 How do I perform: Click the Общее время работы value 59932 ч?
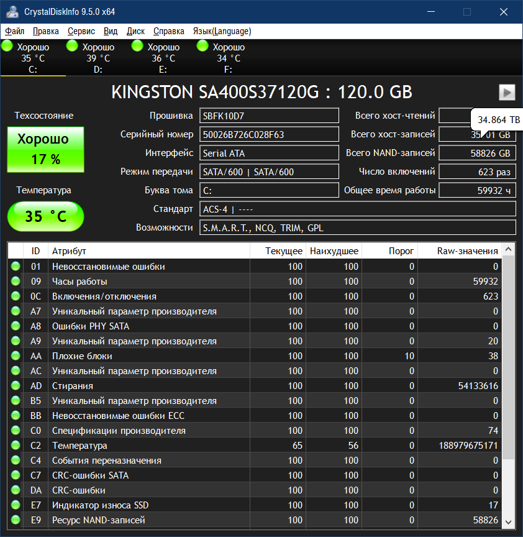coord(477,190)
